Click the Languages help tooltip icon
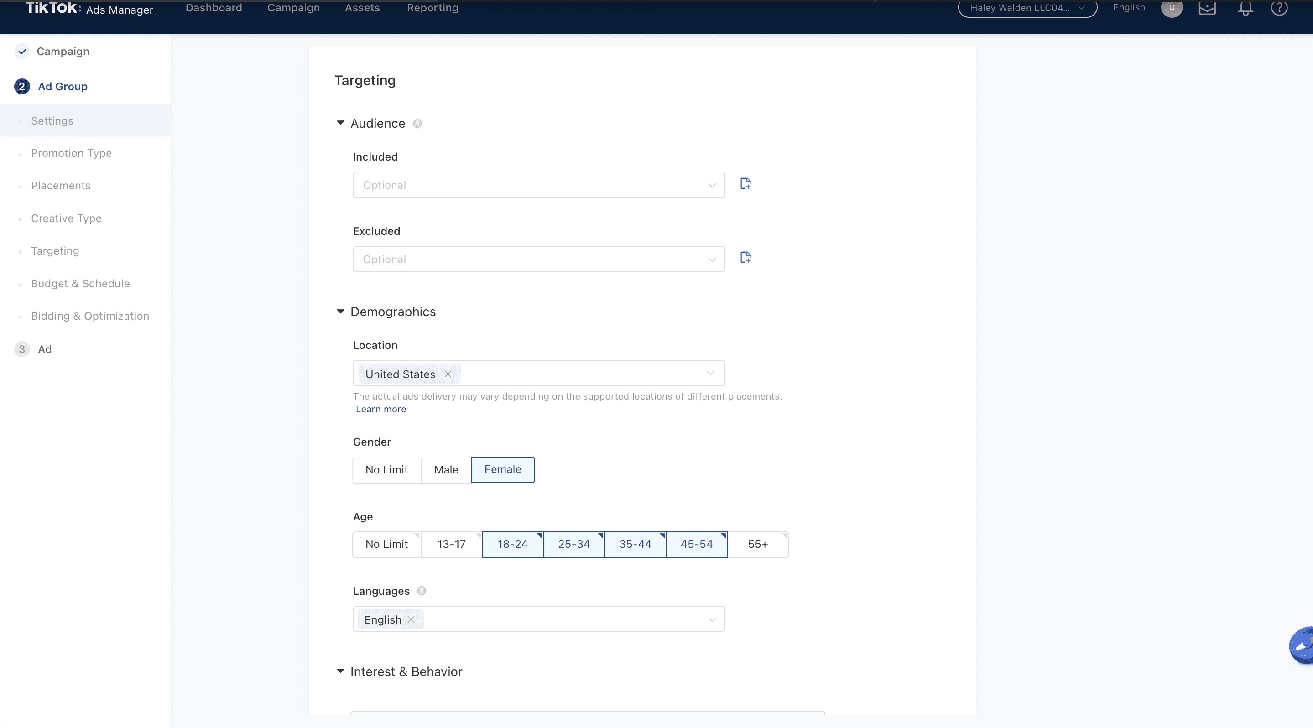 [x=421, y=591]
